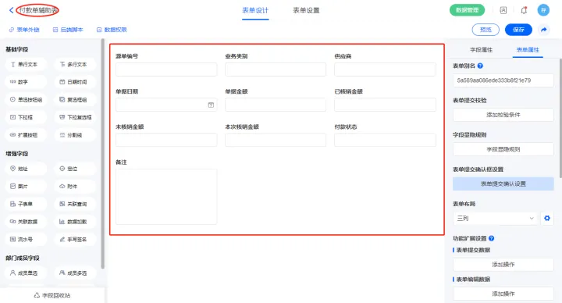Add a 多行文本 field from the palette

(x=75, y=65)
